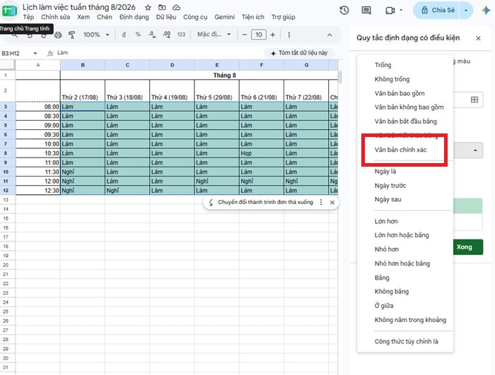
Task: Open version history clock icon
Action: 344,11
